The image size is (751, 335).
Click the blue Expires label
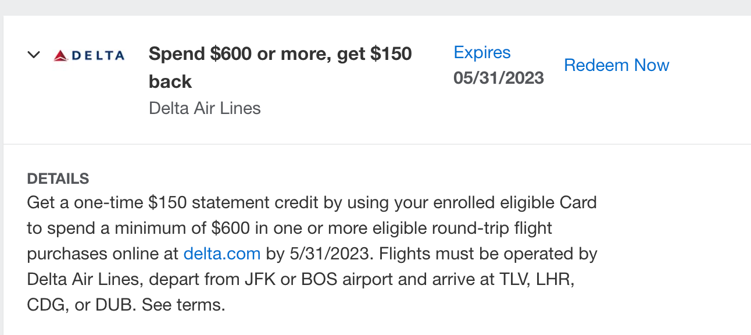[482, 52]
